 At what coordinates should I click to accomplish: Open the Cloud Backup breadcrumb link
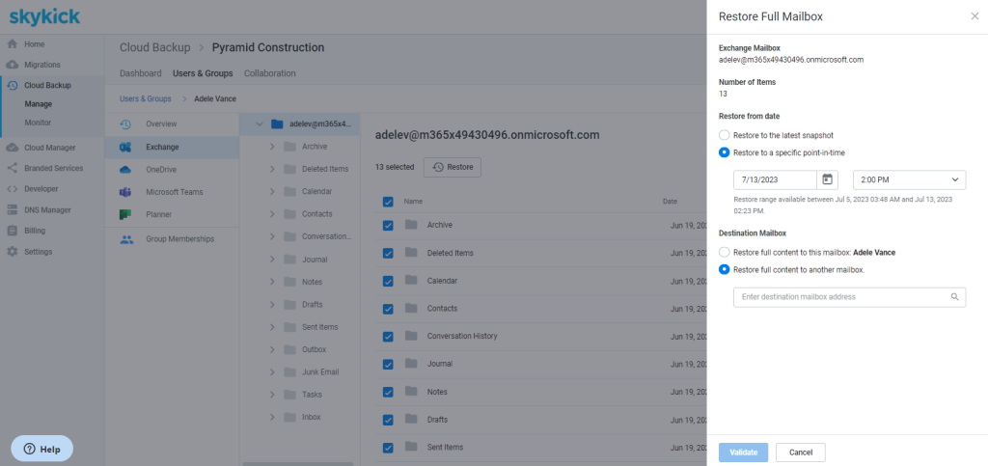(x=155, y=47)
